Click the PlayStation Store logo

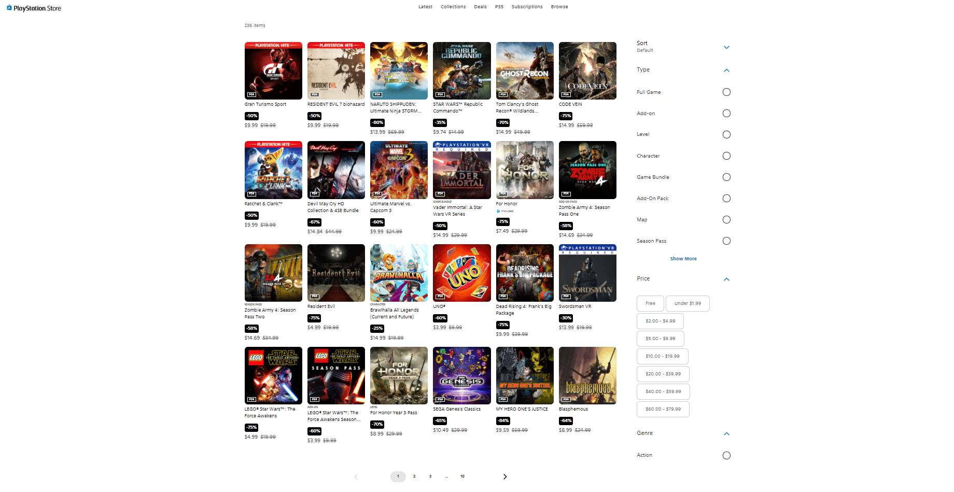34,8
